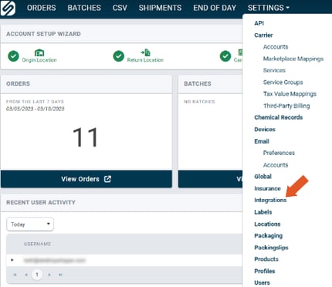The width and height of the screenshot is (332, 287).
Task: Click the Username column header
Action: coord(37,244)
